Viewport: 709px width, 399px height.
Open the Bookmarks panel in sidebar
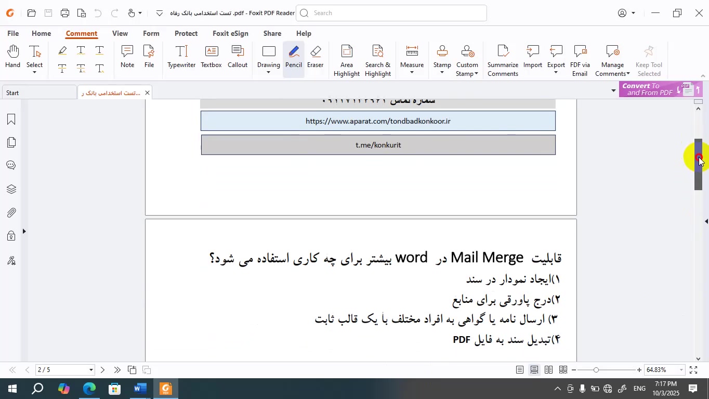click(x=11, y=119)
